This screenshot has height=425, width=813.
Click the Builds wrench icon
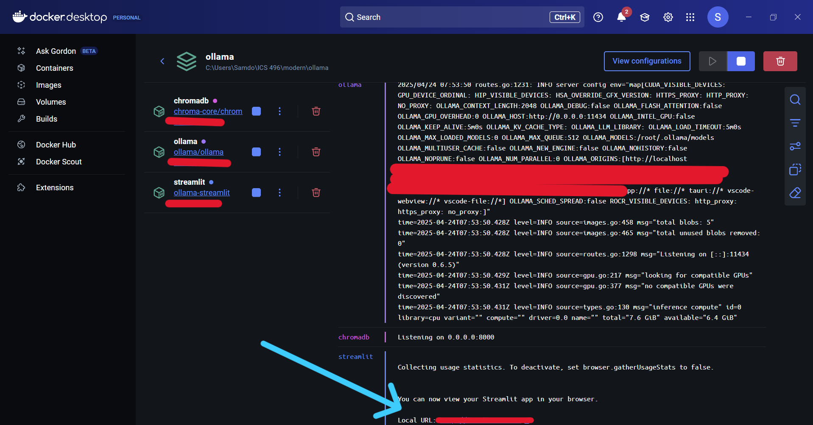21,119
